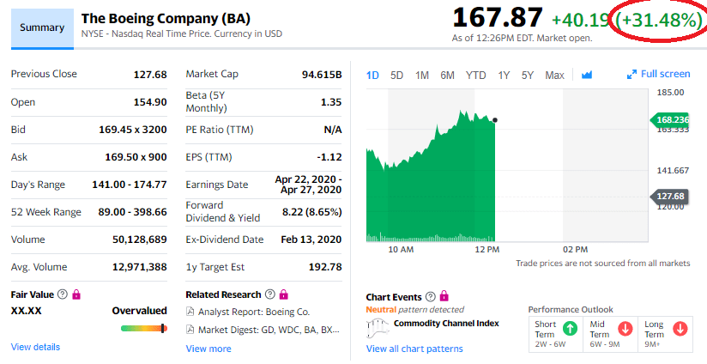Click the 167.87 current price
Viewport: 707px width, 364px height.
tap(498, 18)
